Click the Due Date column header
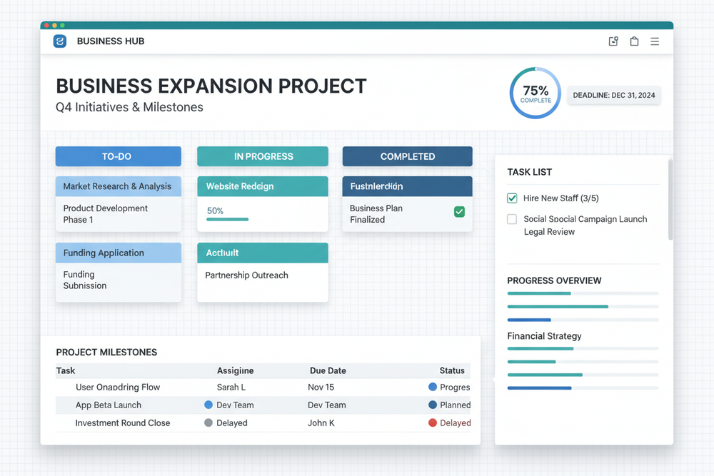 [328, 370]
